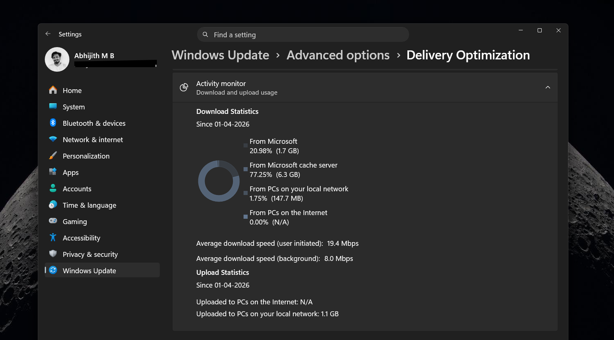Screen dimensions: 614x340
Task: Click the Bluetooth & devices icon
Action: (x=53, y=123)
